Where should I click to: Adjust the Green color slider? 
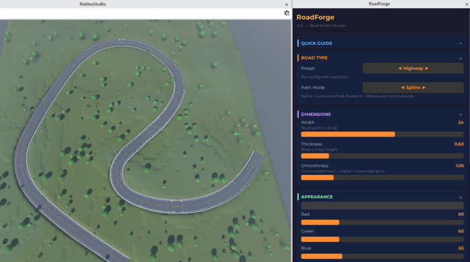[x=382, y=239]
